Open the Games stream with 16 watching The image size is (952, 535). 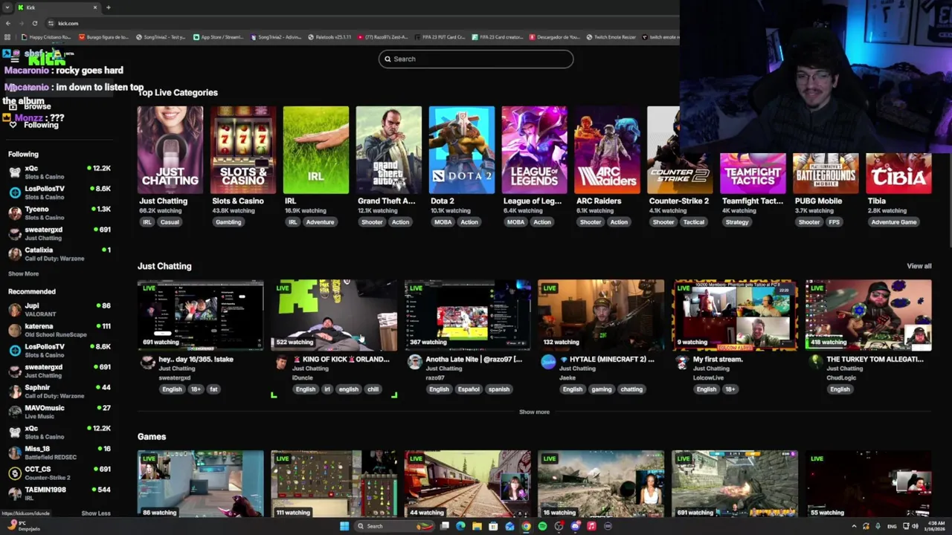click(601, 484)
